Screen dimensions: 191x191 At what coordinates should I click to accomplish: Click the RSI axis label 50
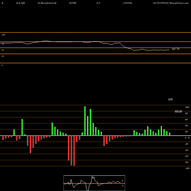pos(3,50)
